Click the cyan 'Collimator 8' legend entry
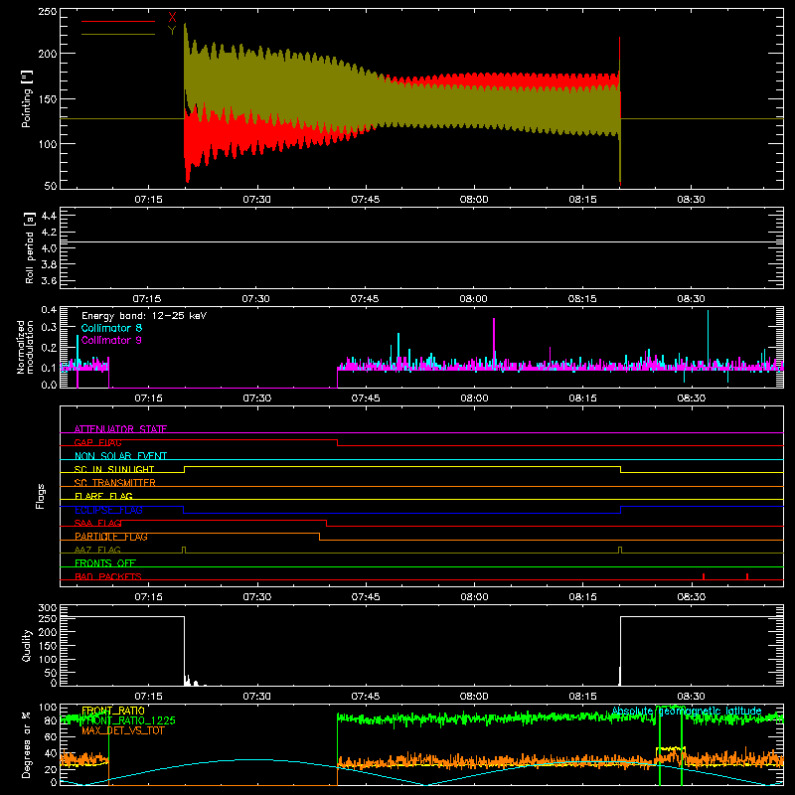 click(x=111, y=328)
